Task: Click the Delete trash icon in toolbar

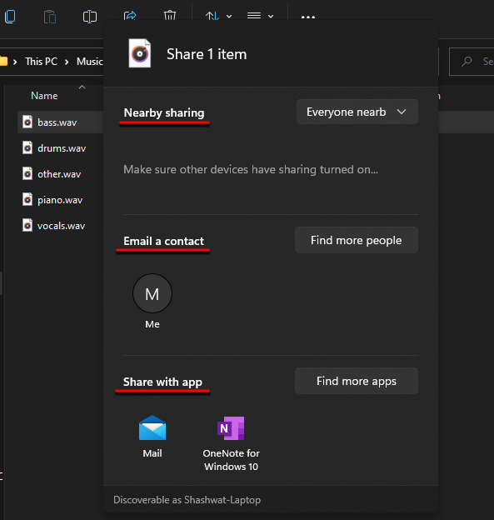Action: tap(170, 15)
